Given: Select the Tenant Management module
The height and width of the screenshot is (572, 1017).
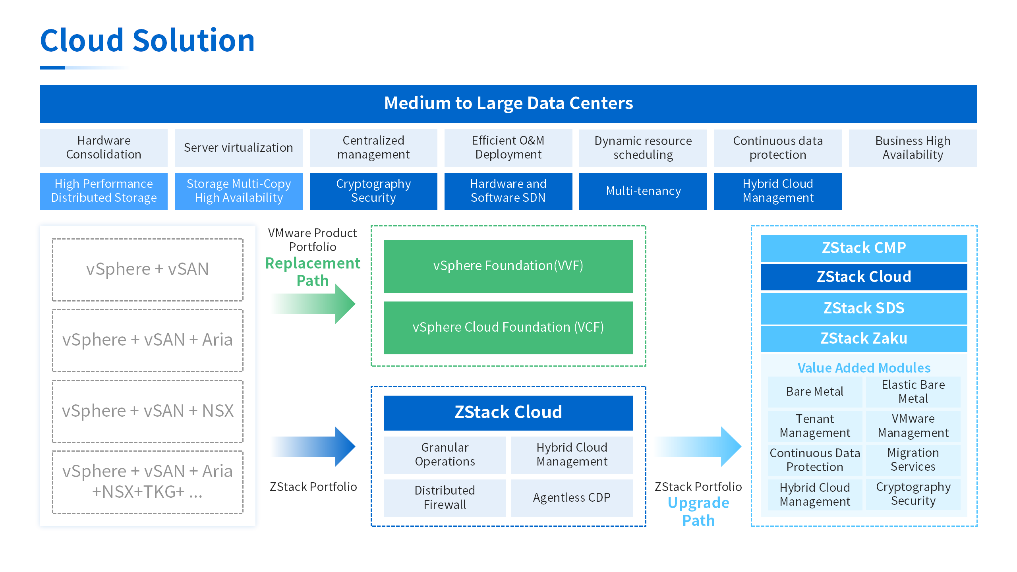Looking at the screenshot, I should (x=815, y=426).
